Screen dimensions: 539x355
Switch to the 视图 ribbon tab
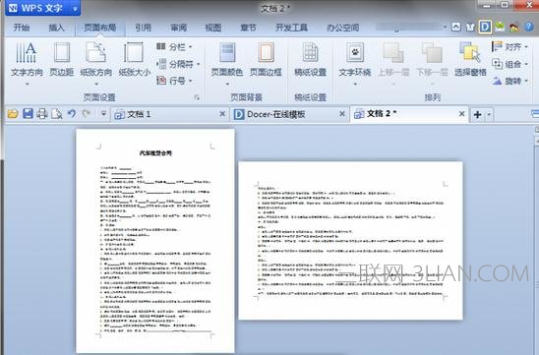pyautogui.click(x=213, y=28)
